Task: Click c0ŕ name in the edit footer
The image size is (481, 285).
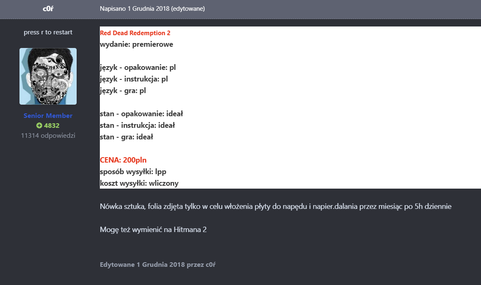Action: (x=210, y=264)
